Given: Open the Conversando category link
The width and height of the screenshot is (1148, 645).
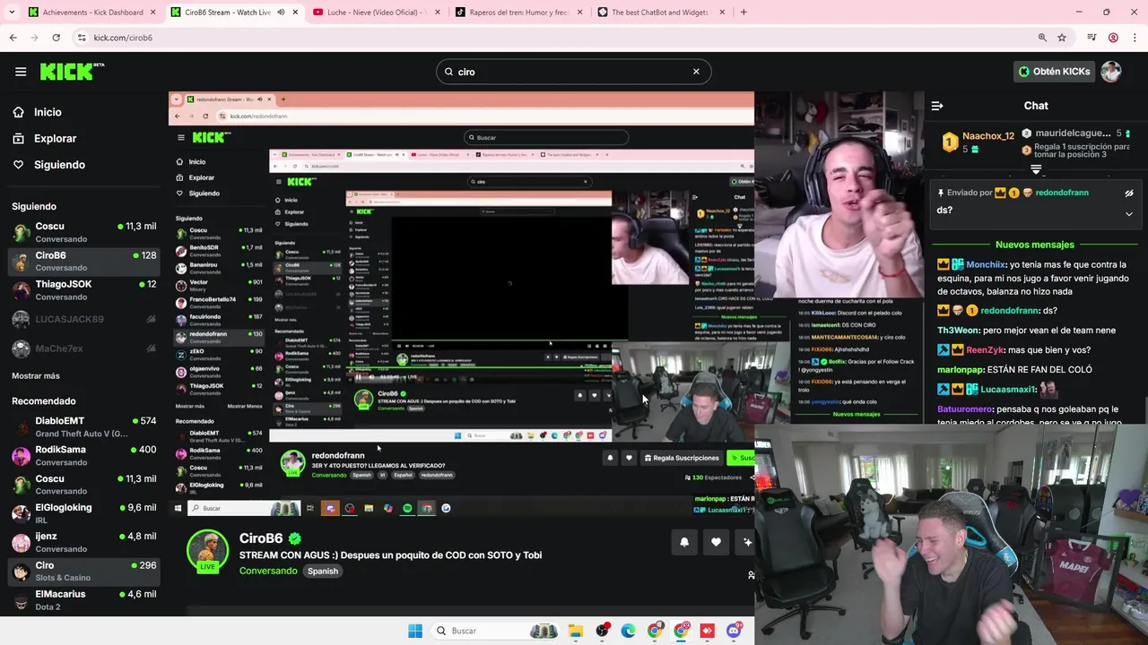Looking at the screenshot, I should coord(268,571).
